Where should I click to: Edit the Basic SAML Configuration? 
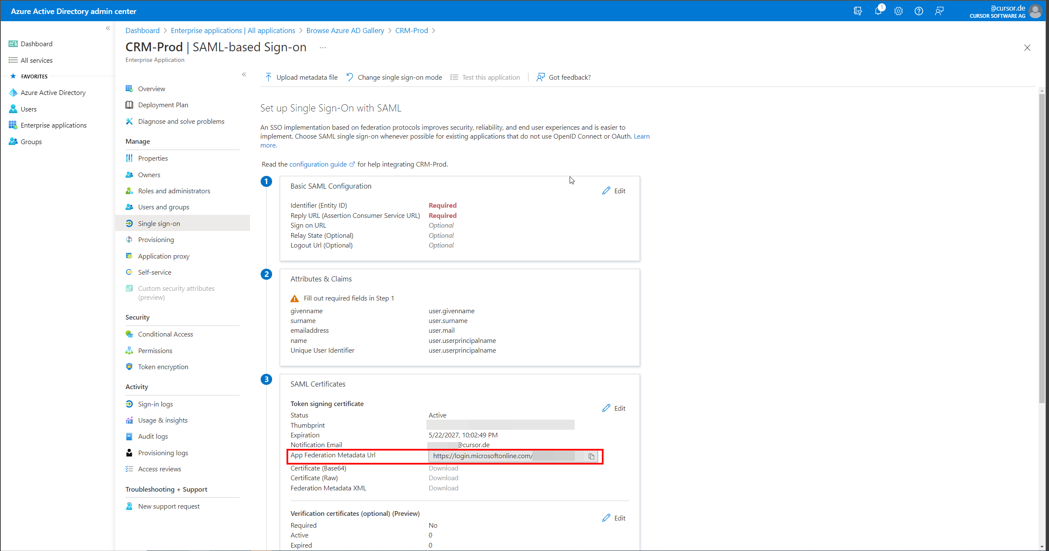click(613, 191)
